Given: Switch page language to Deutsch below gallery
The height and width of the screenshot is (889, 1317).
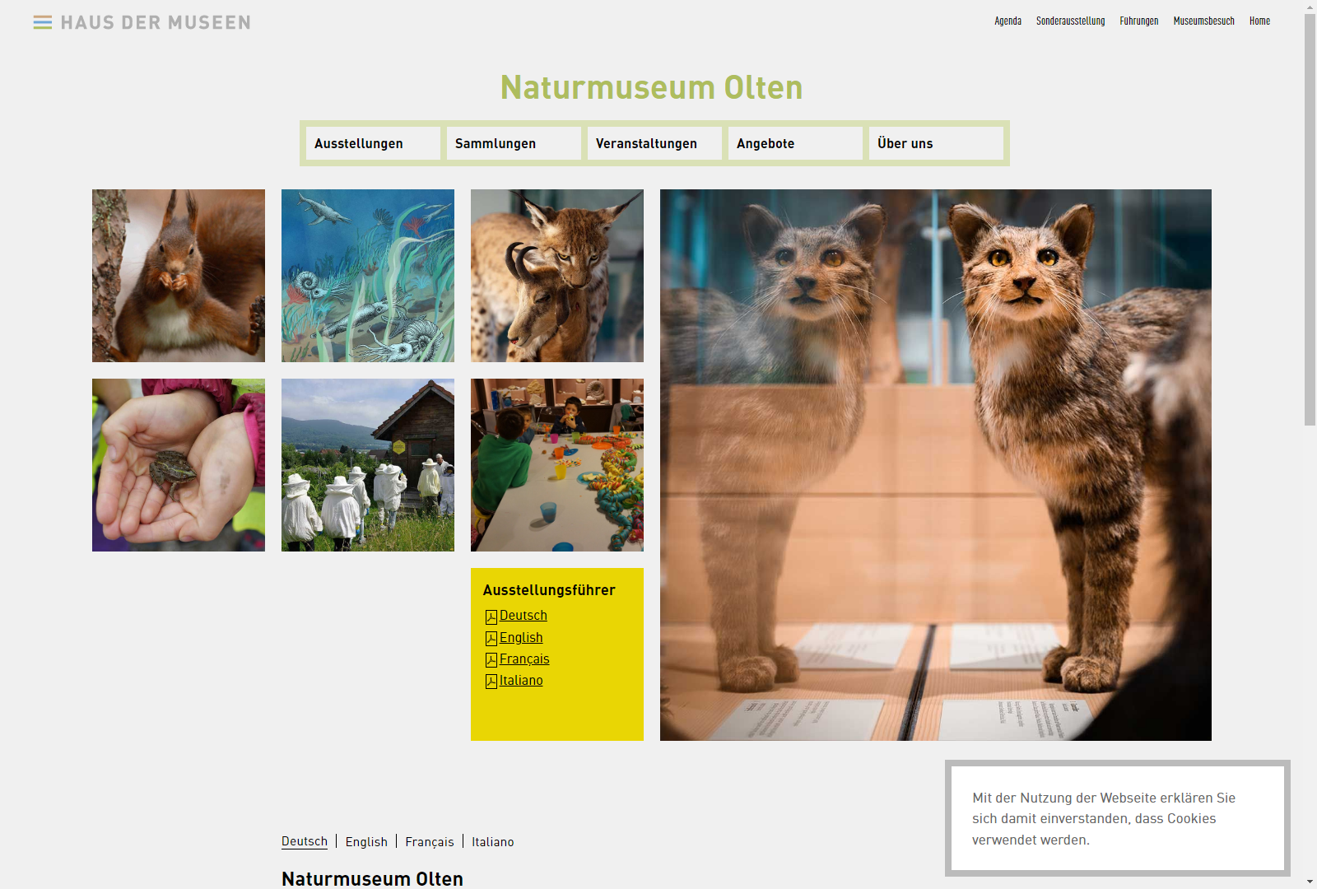Looking at the screenshot, I should (305, 841).
